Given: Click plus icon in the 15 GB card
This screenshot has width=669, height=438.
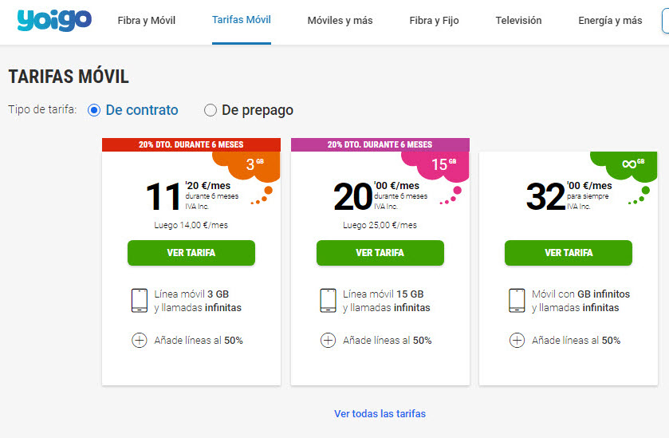Looking at the screenshot, I should coord(328,341).
